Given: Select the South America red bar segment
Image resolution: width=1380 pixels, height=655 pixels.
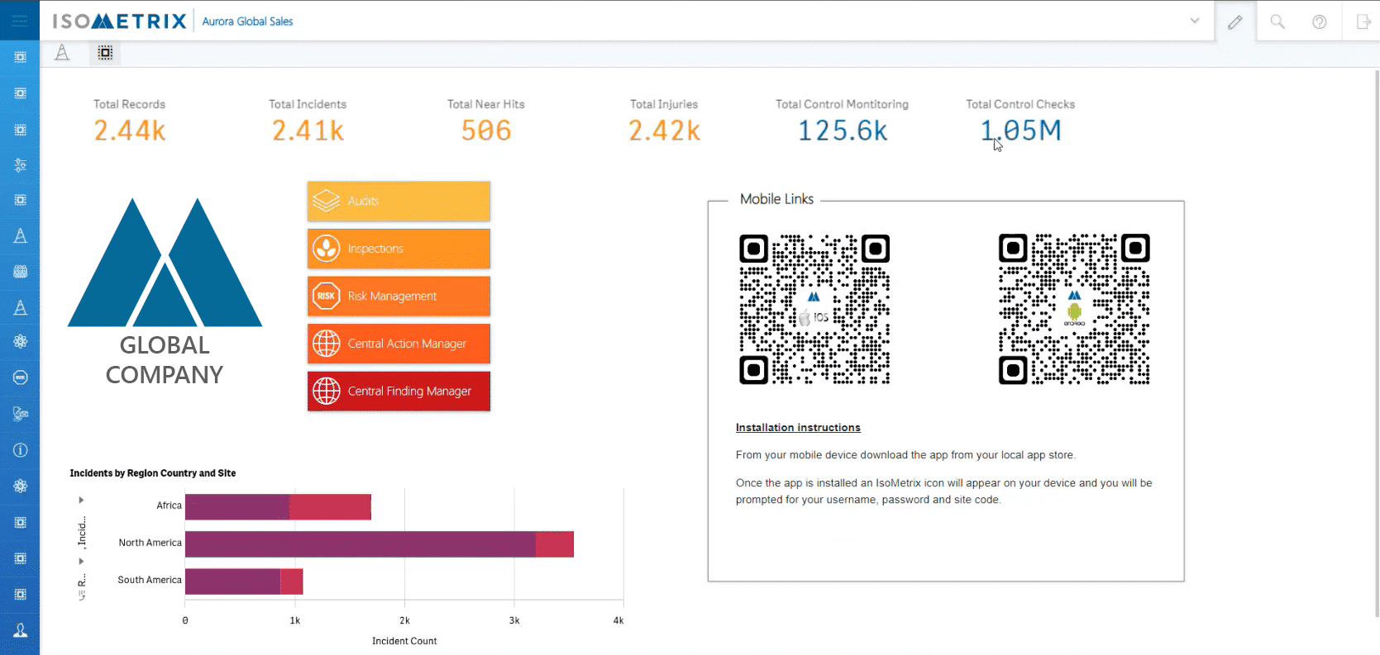Looking at the screenshot, I should coord(292,581).
